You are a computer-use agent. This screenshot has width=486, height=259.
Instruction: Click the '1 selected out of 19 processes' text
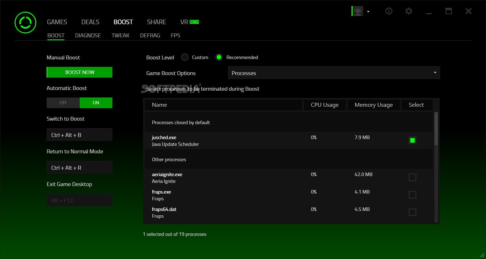coord(175,234)
